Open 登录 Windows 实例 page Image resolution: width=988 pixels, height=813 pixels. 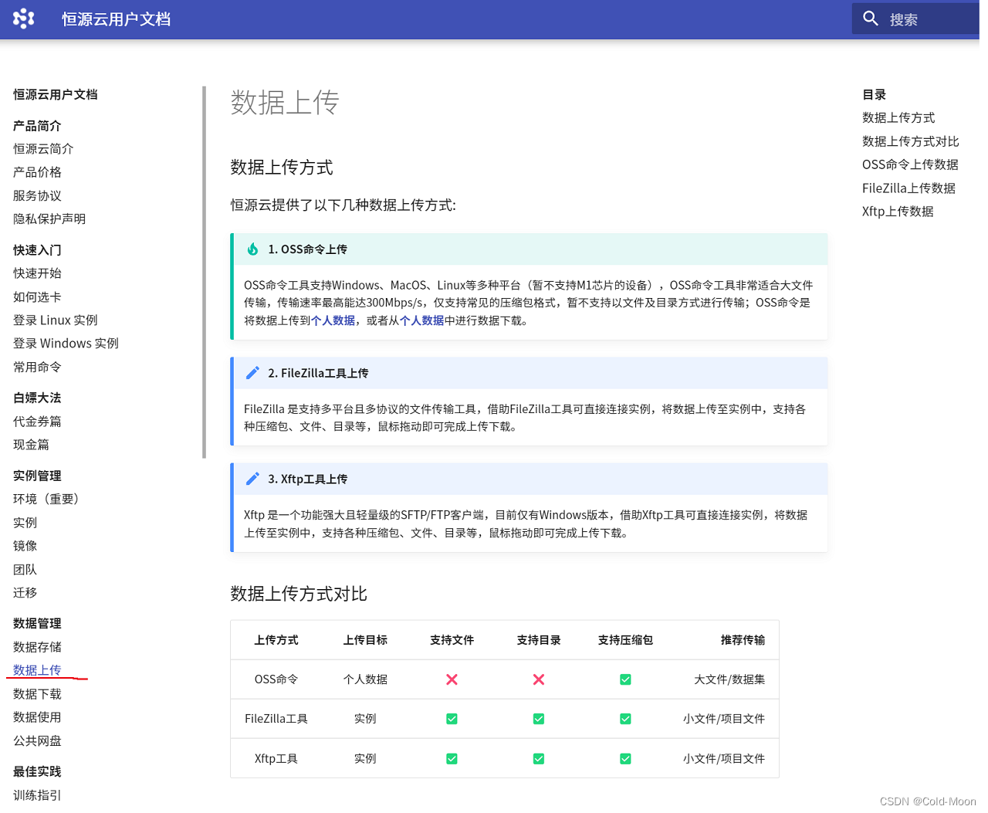pos(66,344)
